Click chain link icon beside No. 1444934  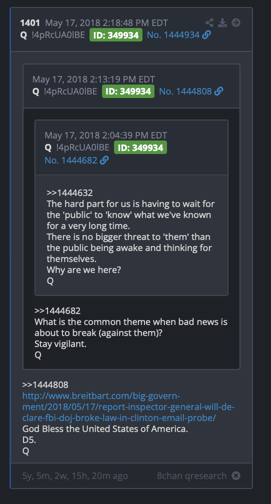(206, 35)
